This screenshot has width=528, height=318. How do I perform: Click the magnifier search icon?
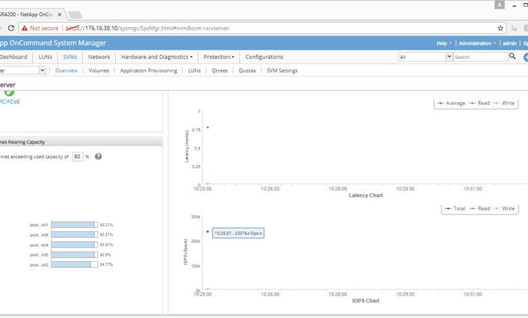[x=512, y=56]
